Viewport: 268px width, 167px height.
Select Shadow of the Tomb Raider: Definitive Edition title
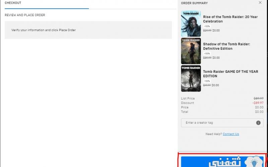[x=226, y=46]
